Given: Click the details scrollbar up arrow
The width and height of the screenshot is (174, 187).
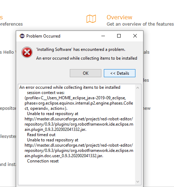Looking at the screenshot, I should [x=138, y=88].
